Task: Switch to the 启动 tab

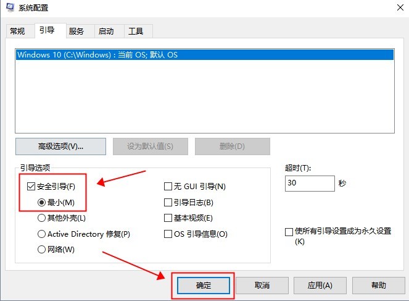Action: 106,32
